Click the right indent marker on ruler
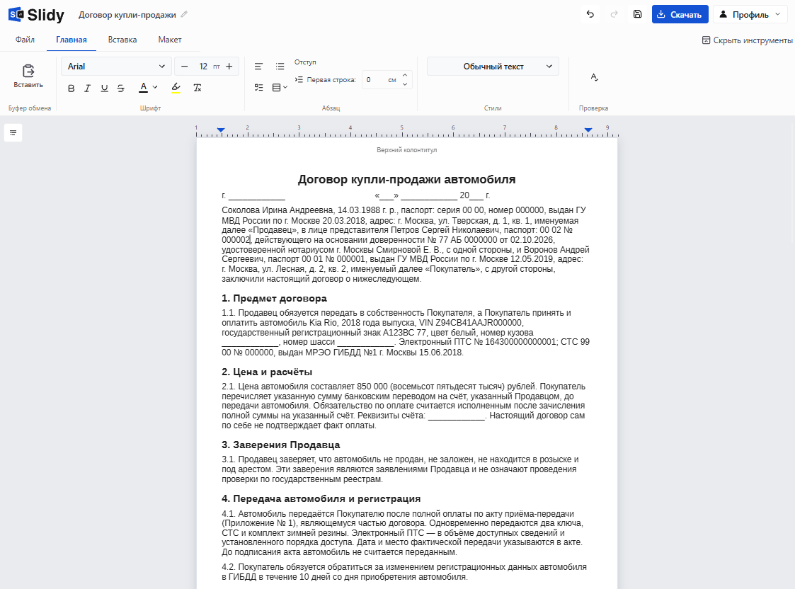 588,130
